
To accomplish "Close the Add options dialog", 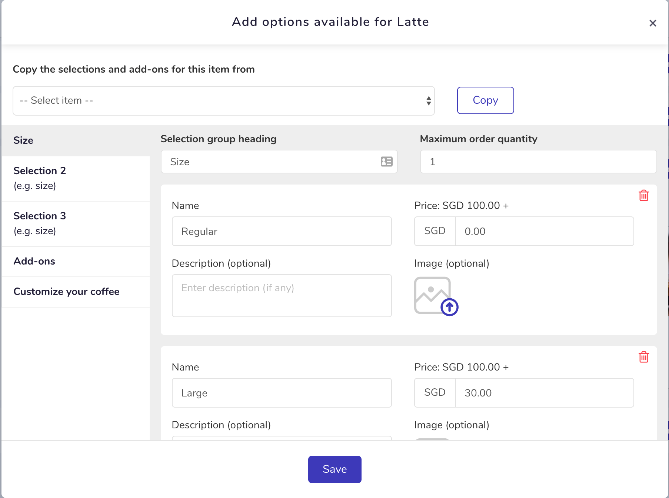I will pyautogui.click(x=653, y=23).
